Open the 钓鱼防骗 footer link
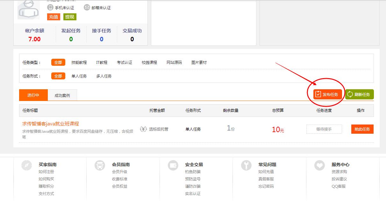The height and width of the screenshot is (202, 386). point(193,172)
